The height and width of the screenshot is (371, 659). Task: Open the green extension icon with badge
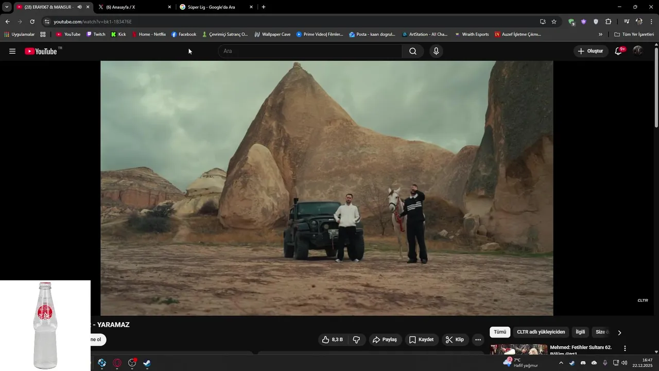click(571, 22)
